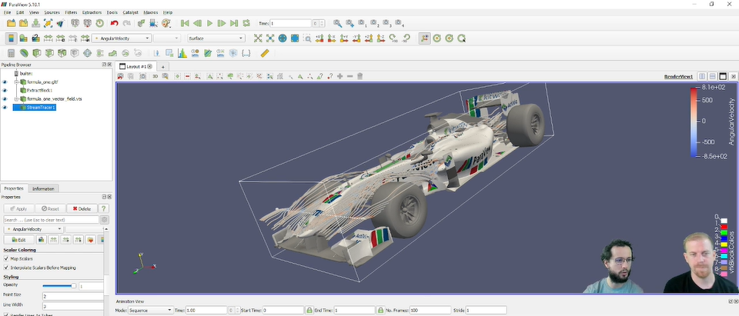Open the Filters menu
739x316 pixels.
pos(71,13)
